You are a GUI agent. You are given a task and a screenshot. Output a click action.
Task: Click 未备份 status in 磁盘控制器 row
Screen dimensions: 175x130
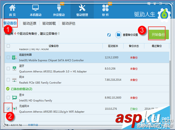click(134, 58)
